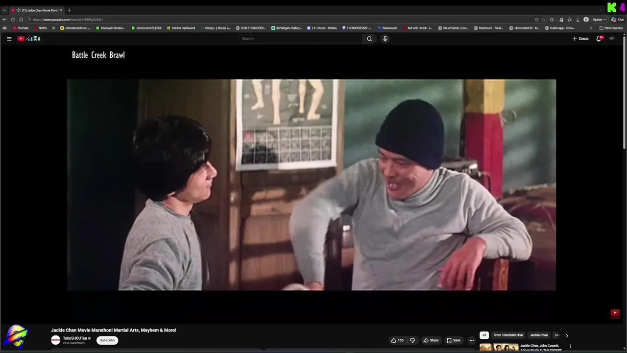Reload the page
The height and width of the screenshot is (353, 627).
point(13,20)
